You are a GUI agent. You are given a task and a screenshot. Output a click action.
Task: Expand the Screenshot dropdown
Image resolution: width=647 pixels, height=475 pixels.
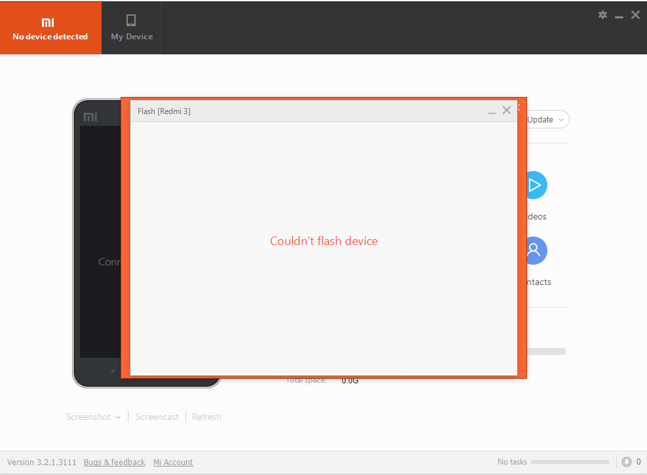coord(93,417)
